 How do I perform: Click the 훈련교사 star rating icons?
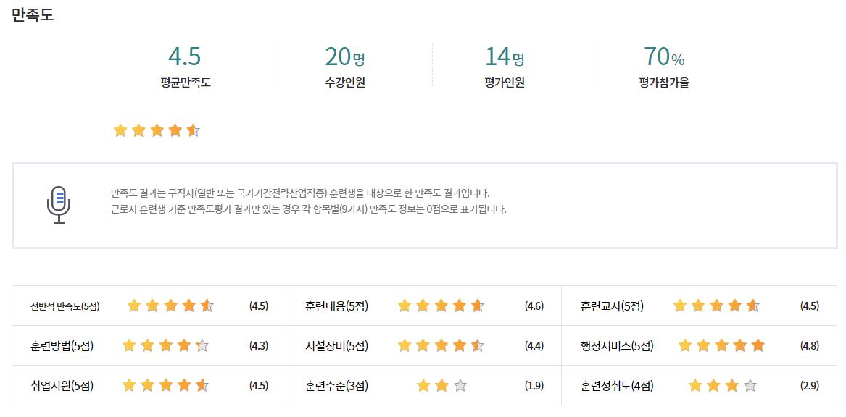tap(716, 306)
